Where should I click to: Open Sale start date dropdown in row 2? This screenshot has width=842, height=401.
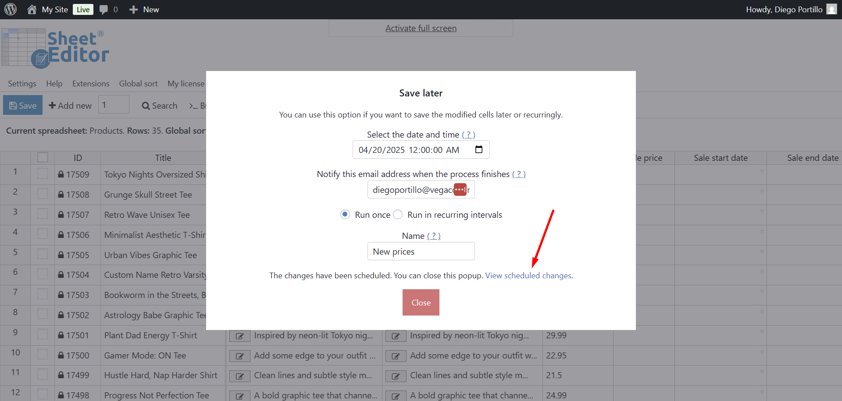coord(762,192)
